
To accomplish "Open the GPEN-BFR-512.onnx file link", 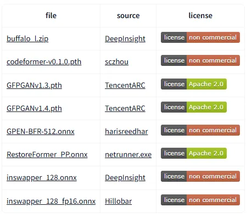I will point(41,131).
